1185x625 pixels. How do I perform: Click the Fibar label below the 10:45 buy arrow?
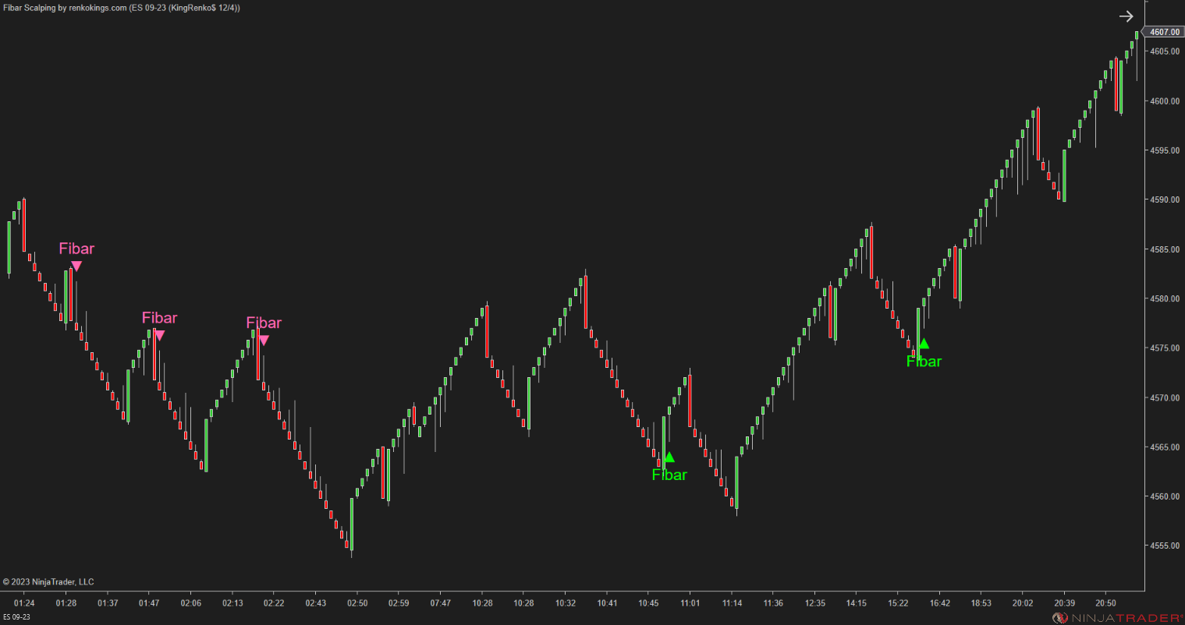669,475
